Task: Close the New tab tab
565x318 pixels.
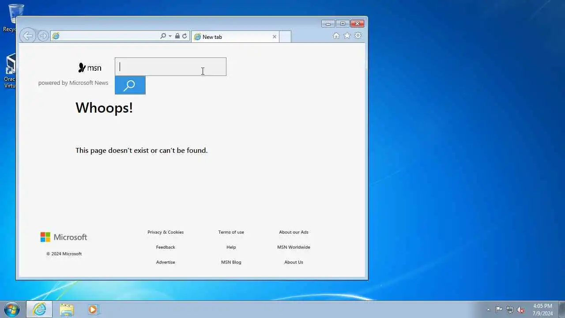Action: tap(275, 37)
